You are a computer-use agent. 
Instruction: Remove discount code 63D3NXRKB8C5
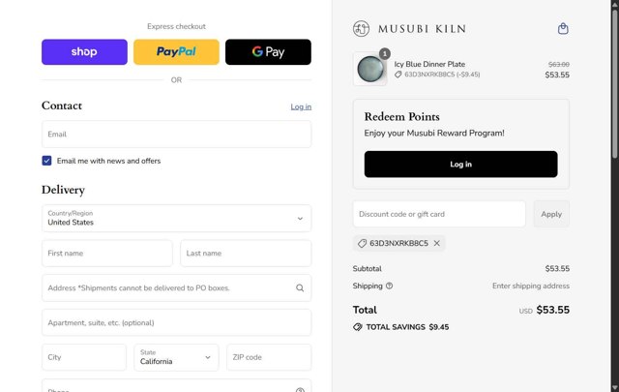[x=436, y=243]
